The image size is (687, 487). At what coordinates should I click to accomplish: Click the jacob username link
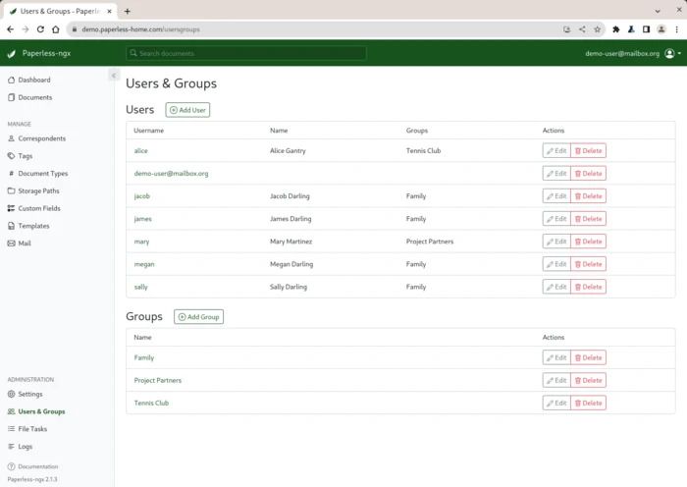pyautogui.click(x=142, y=196)
